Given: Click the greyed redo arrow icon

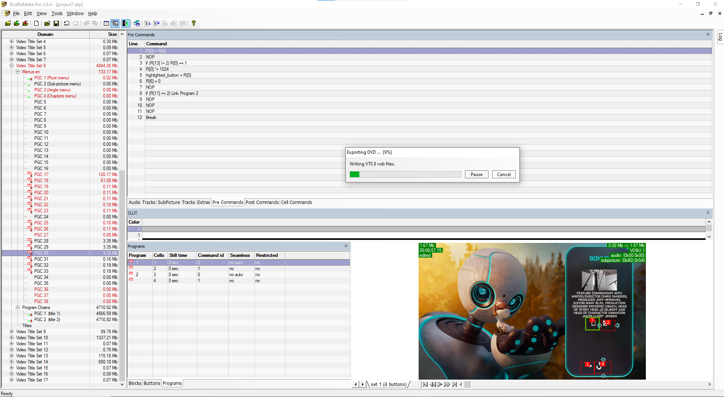Looking at the screenshot, I should point(75,23).
